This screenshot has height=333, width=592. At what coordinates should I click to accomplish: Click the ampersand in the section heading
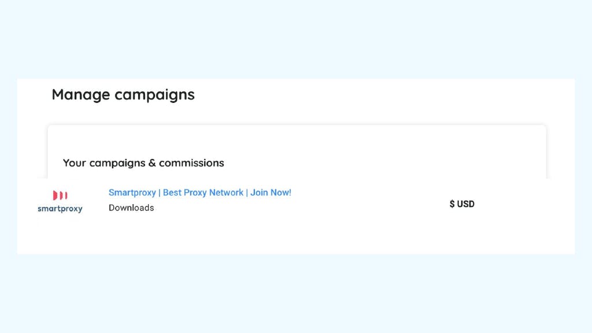point(152,162)
